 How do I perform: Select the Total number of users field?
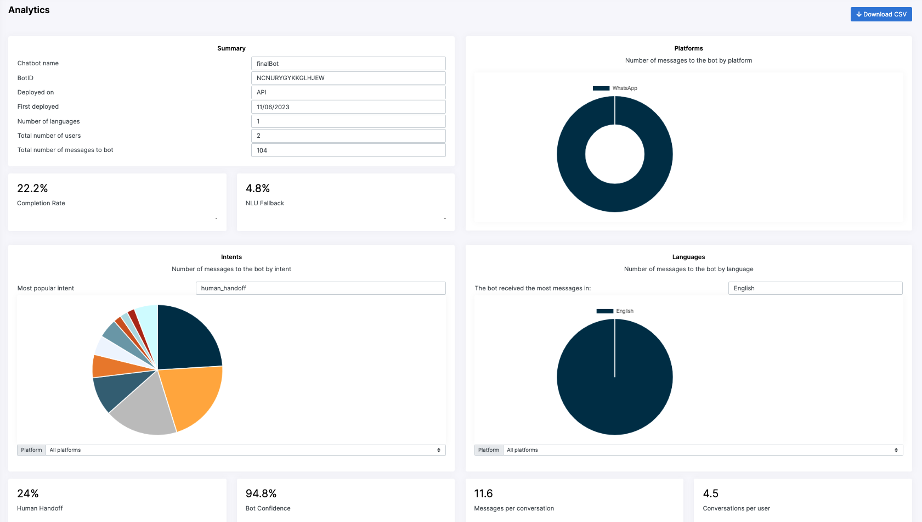pyautogui.click(x=348, y=136)
